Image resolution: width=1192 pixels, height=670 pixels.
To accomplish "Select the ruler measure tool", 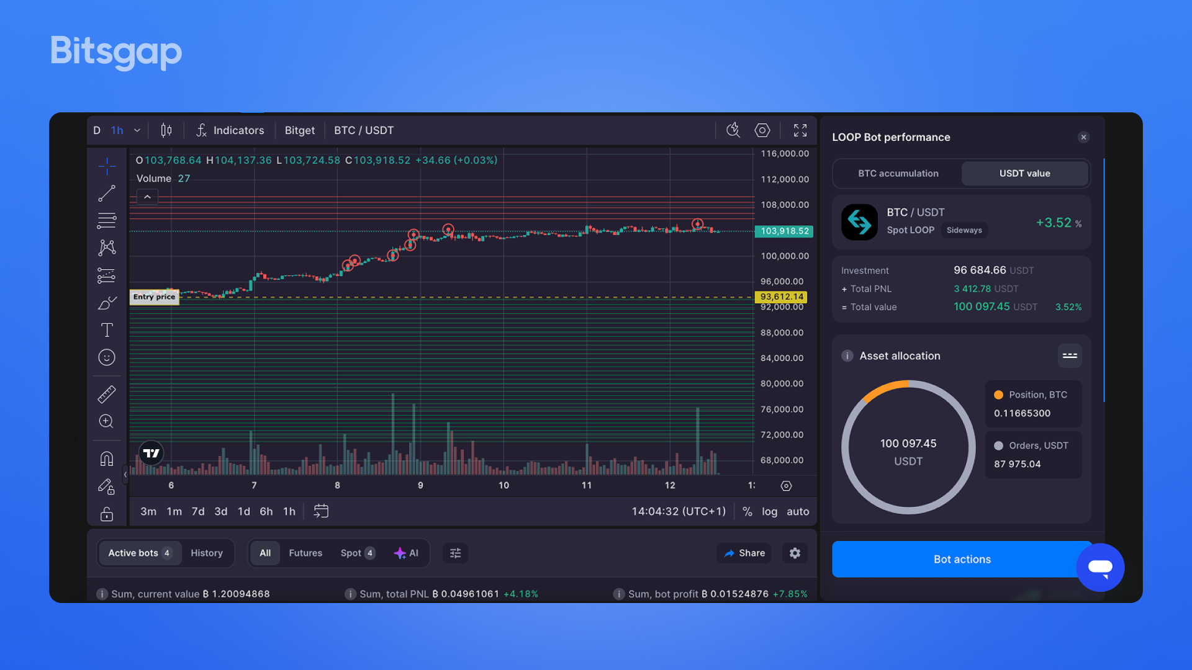I will click(107, 394).
